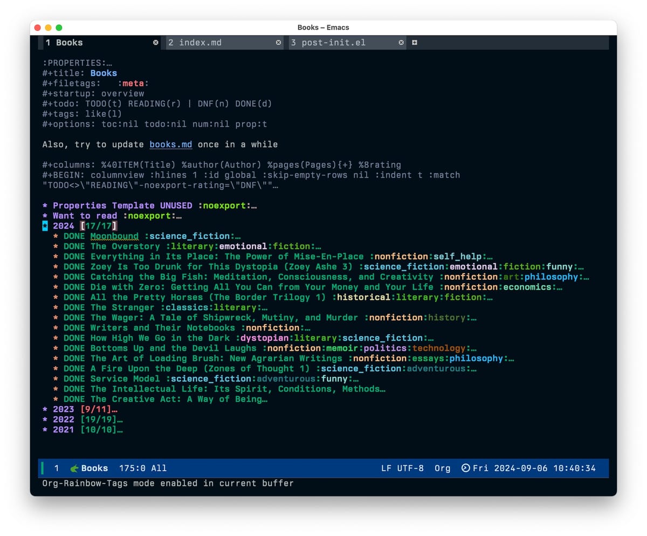Image resolution: width=647 pixels, height=536 pixels.
Task: Expand the 2023 [9/11] heading
Action: click(80, 409)
